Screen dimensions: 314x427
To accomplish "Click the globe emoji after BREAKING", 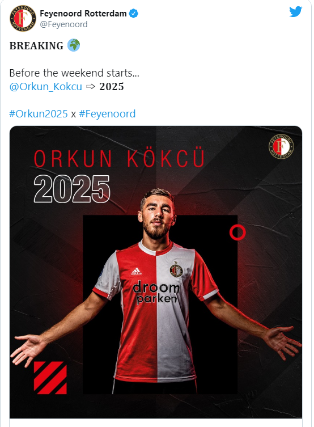I will [x=74, y=45].
